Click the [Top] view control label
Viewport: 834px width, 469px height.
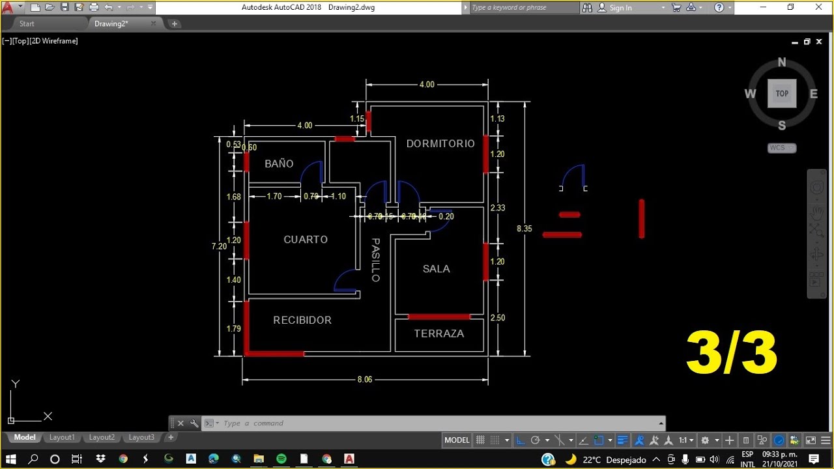pos(19,41)
